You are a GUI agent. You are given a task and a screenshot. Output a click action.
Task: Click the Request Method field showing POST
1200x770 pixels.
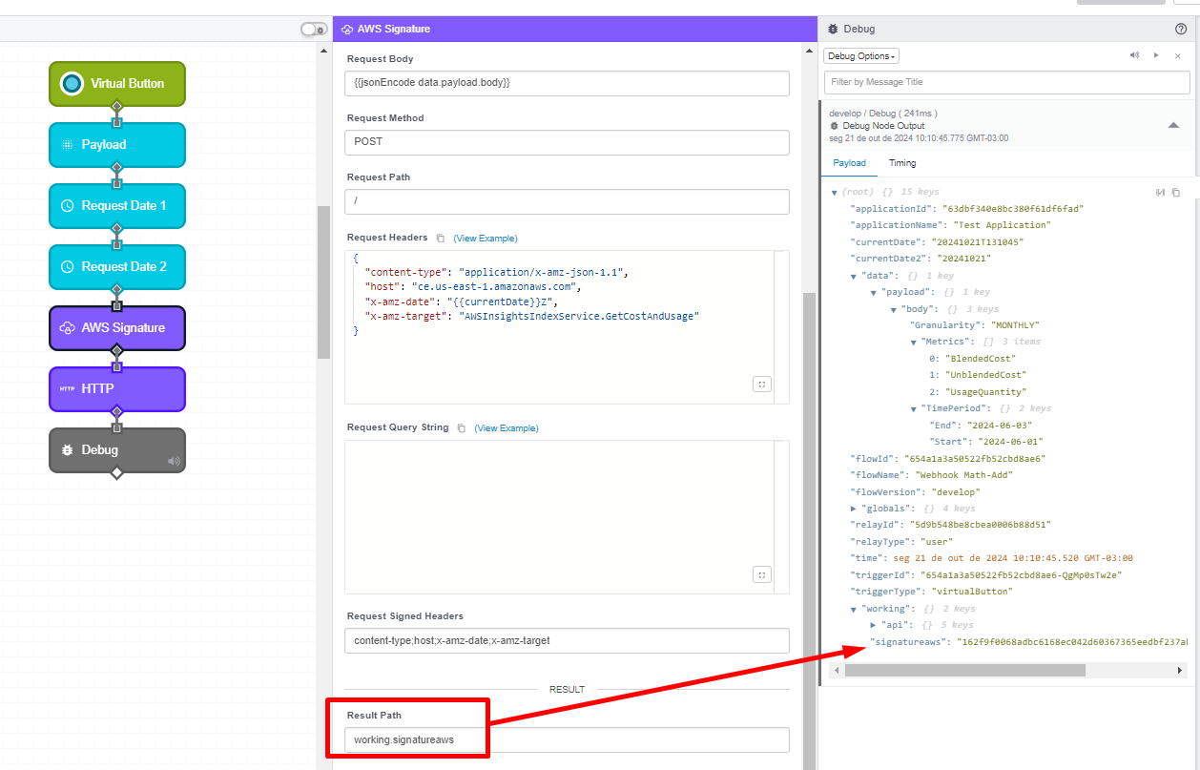point(567,142)
